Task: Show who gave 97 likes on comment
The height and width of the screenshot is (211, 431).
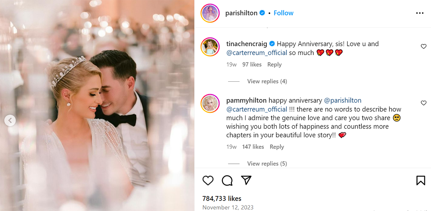Action: click(x=252, y=64)
